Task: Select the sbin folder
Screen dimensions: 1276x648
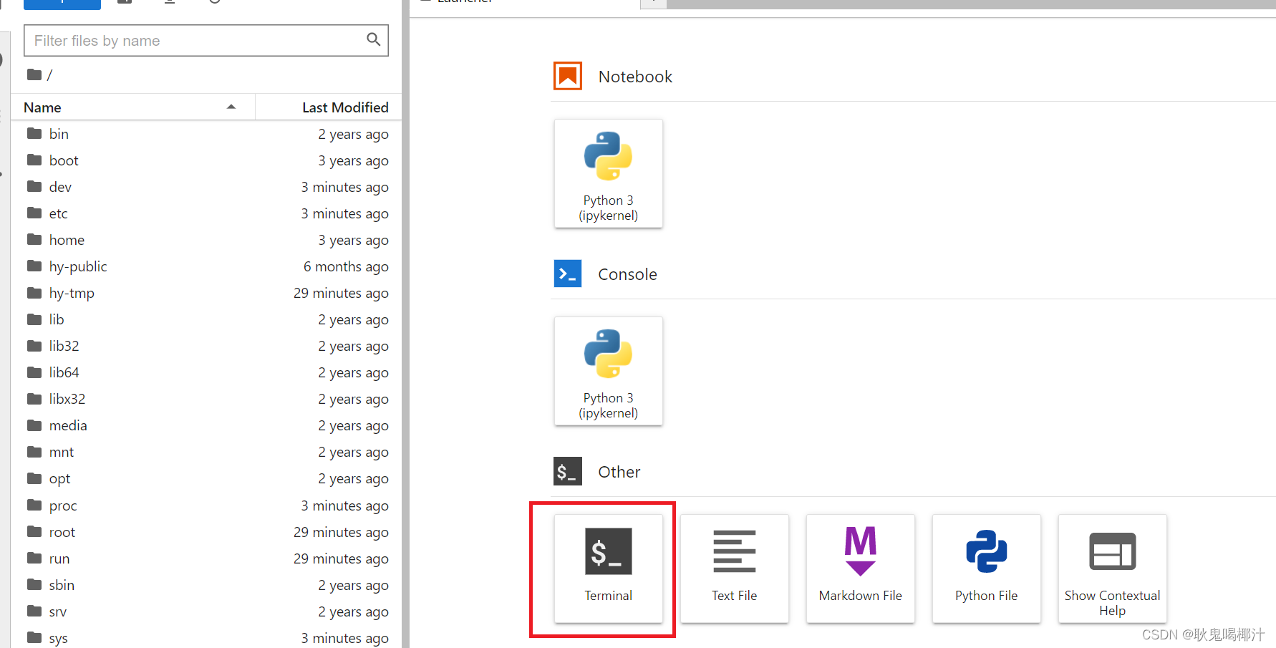Action: coord(206,585)
